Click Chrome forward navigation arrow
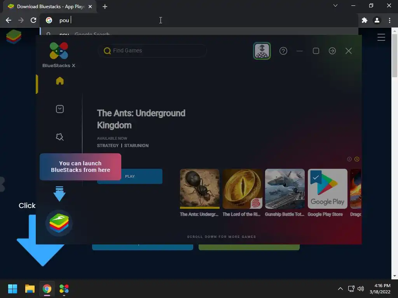The width and height of the screenshot is (398, 298). coord(21,20)
